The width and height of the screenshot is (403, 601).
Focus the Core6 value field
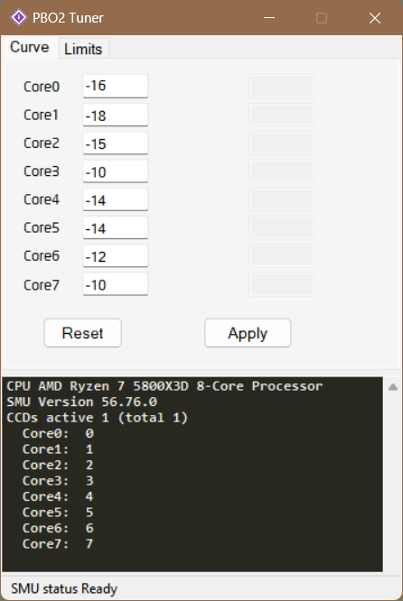pyautogui.click(x=116, y=255)
